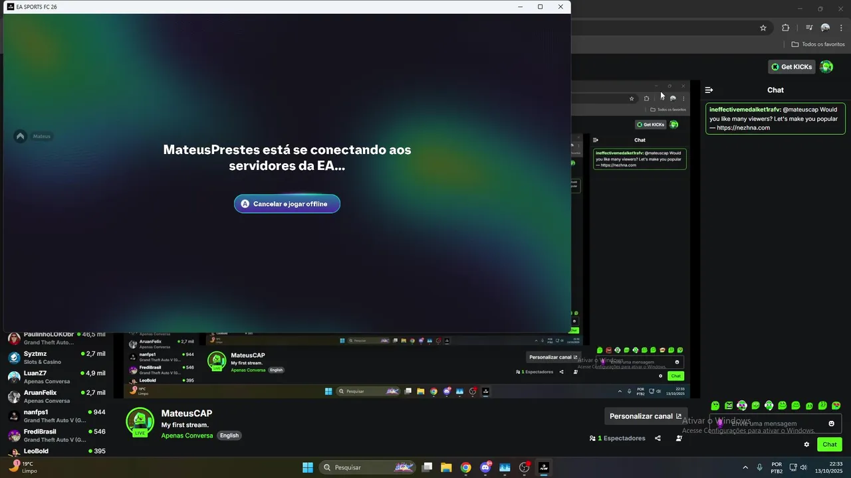Open the Chrome extensions puzzle icon
This screenshot has height=478, width=851.
[x=786, y=28]
